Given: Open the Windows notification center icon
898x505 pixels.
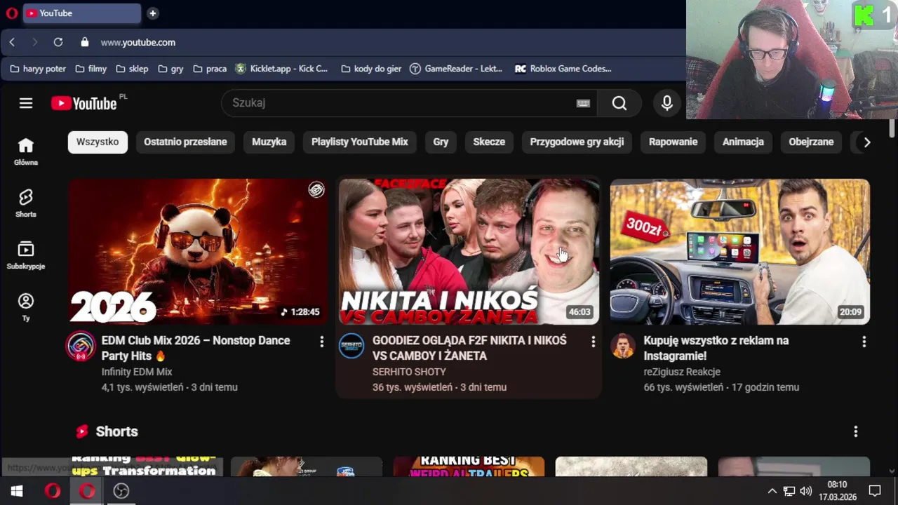Looking at the screenshot, I should pos(875,491).
